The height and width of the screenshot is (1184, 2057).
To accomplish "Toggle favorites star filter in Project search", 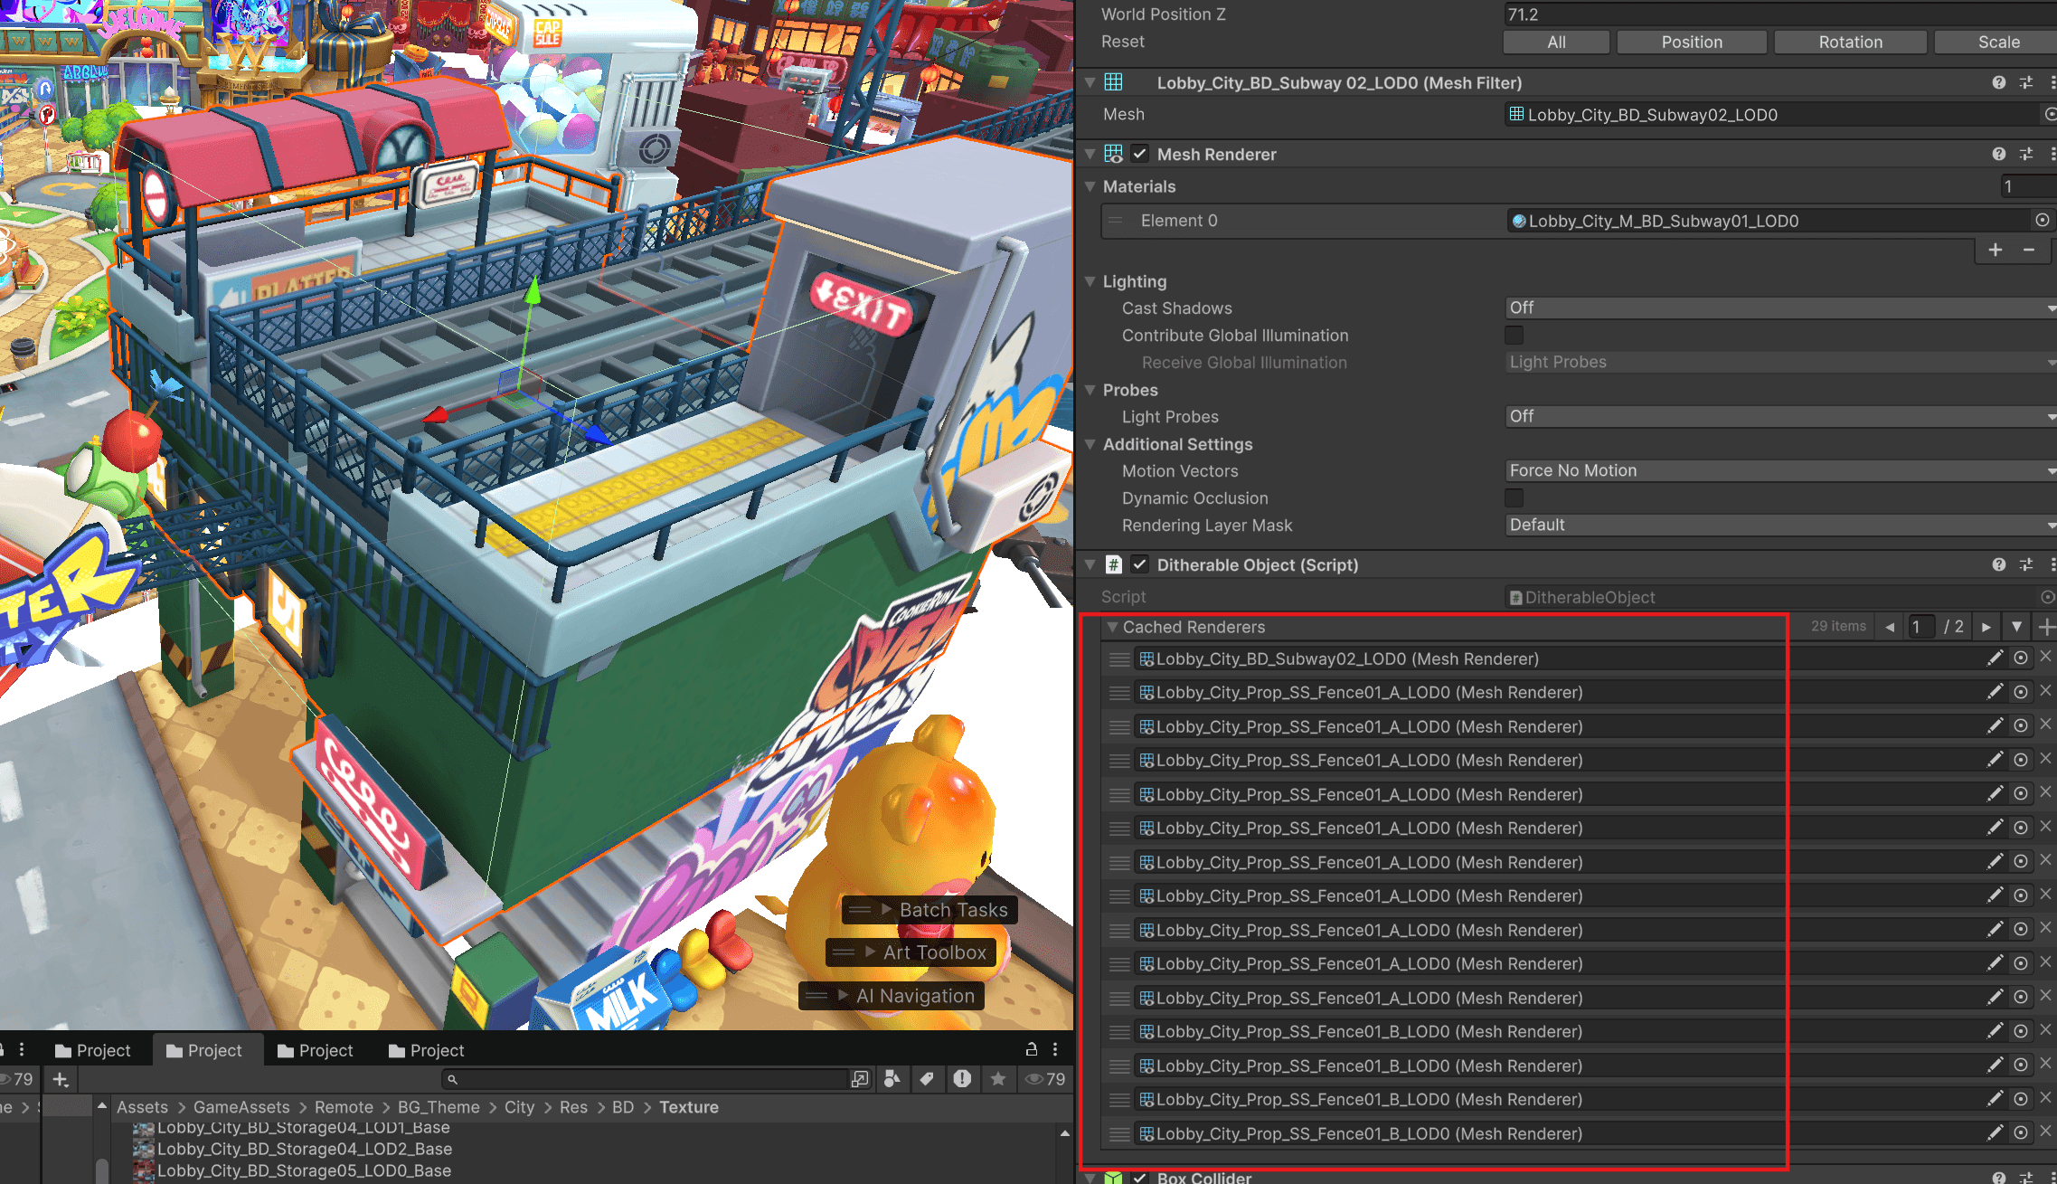I will coord(998,1078).
